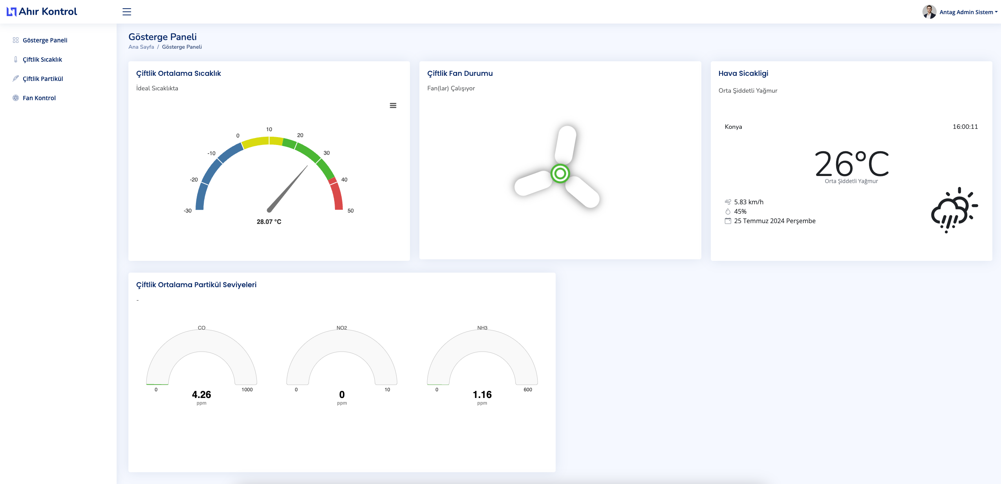Screen dimensions: 1001x484
Task: Click the Gösterge Paneli grid icon
Action: coord(16,40)
